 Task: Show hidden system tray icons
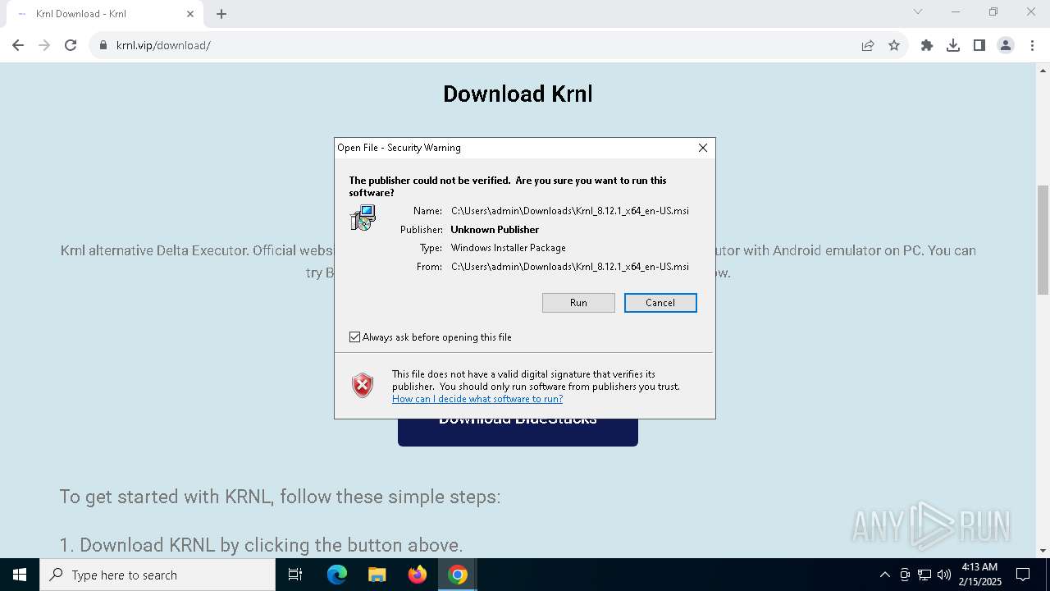click(884, 575)
